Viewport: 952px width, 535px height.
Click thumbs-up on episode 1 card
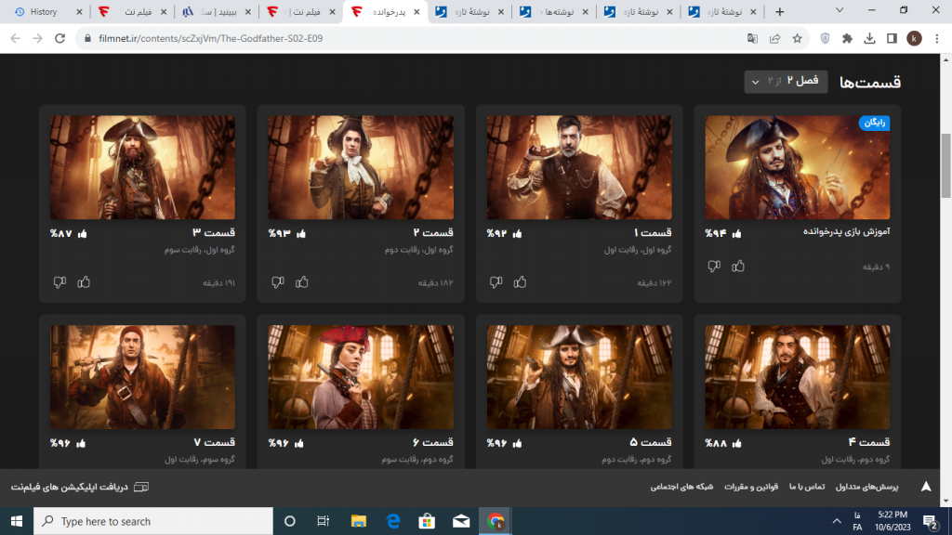pos(521,281)
